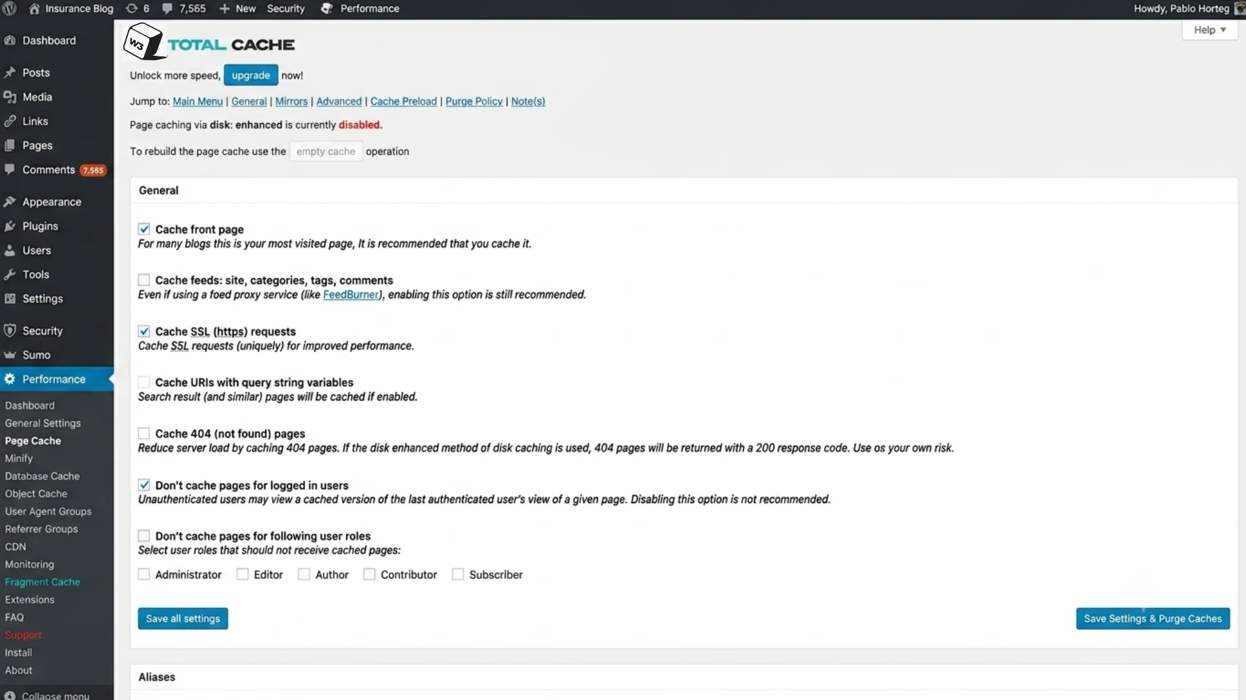Jump to Mirrors section link
The height and width of the screenshot is (700, 1246).
291,102
